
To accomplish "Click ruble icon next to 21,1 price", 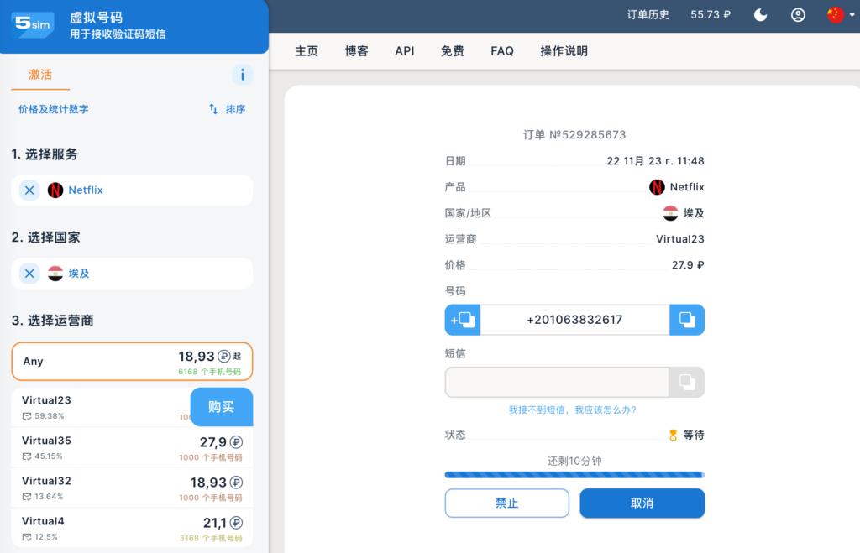I will (x=236, y=523).
